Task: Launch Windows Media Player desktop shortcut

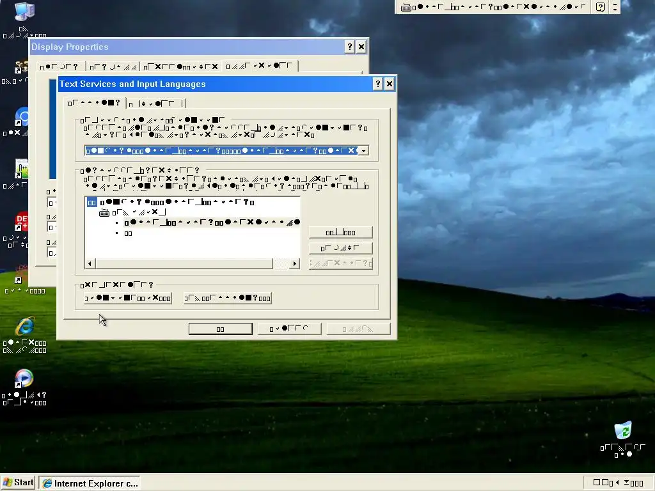Action: click(x=24, y=378)
